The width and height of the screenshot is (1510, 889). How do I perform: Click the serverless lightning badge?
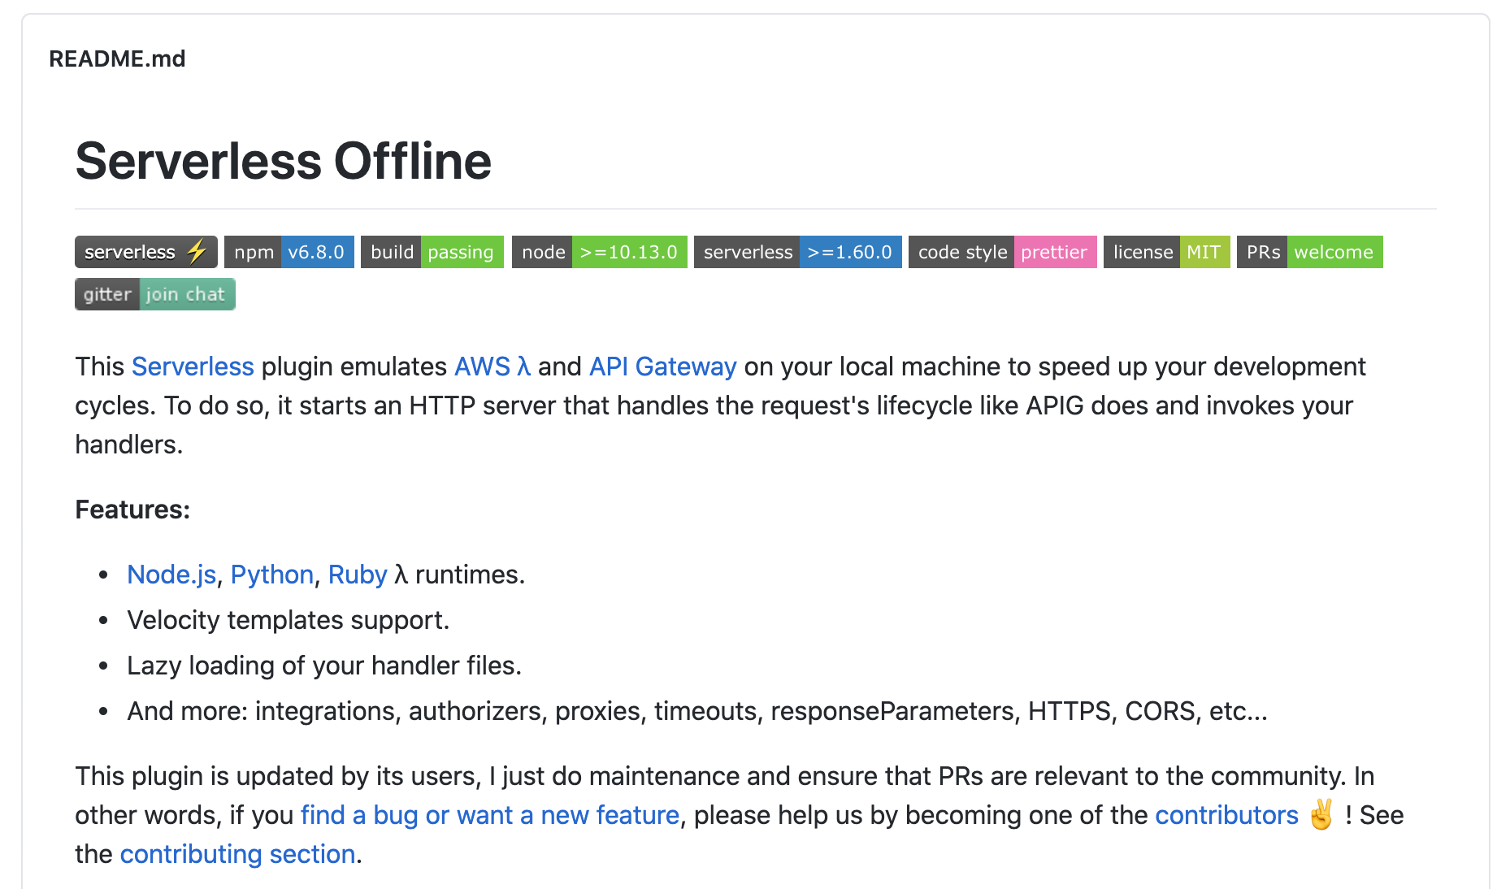click(x=145, y=252)
